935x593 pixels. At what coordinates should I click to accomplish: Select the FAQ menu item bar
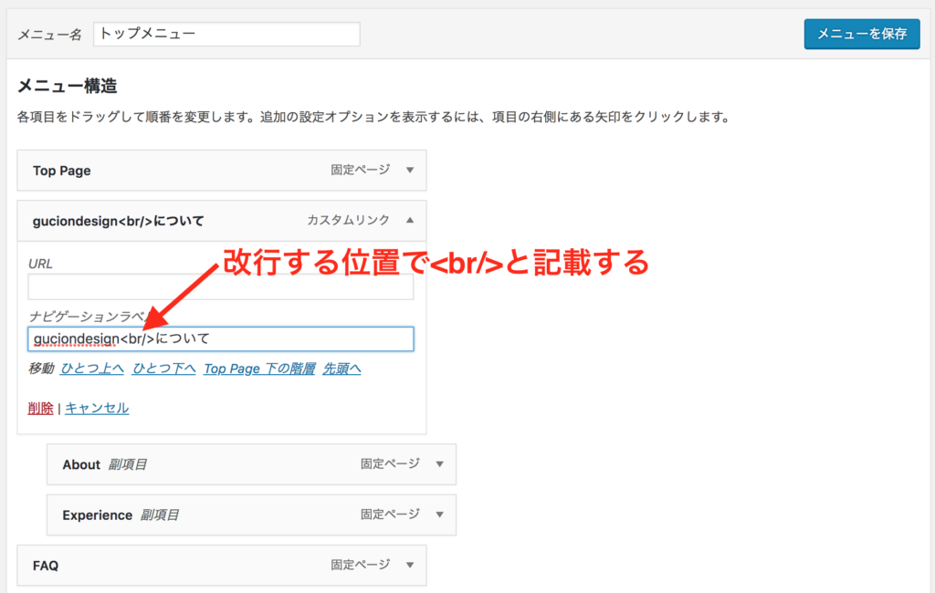tap(183, 566)
